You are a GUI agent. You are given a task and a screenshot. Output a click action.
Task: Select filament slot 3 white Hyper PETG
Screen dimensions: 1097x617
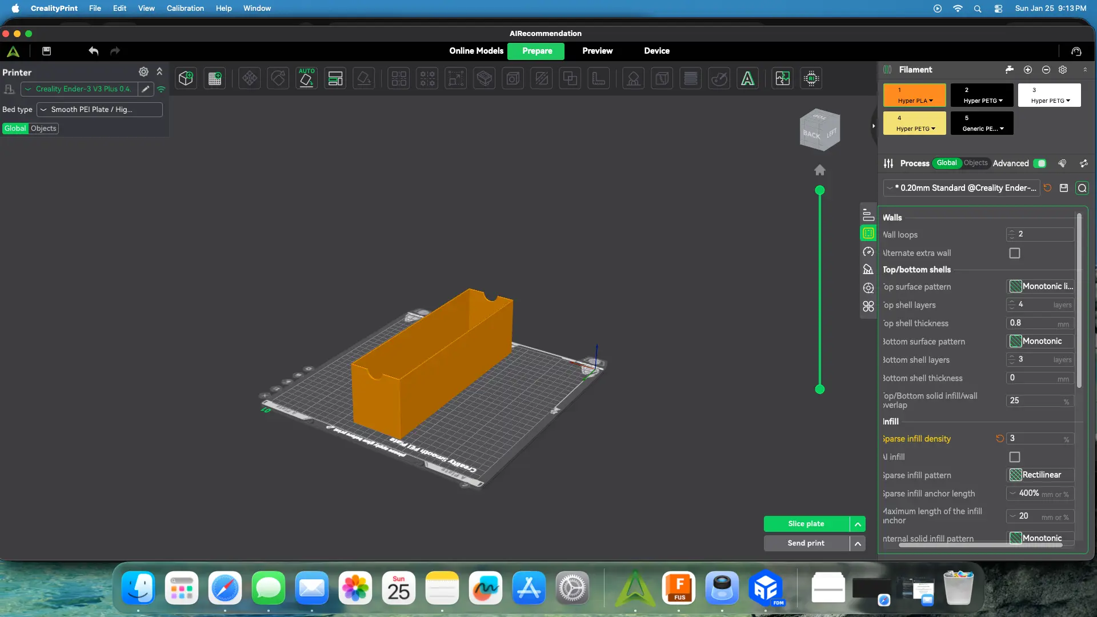[1050, 95]
